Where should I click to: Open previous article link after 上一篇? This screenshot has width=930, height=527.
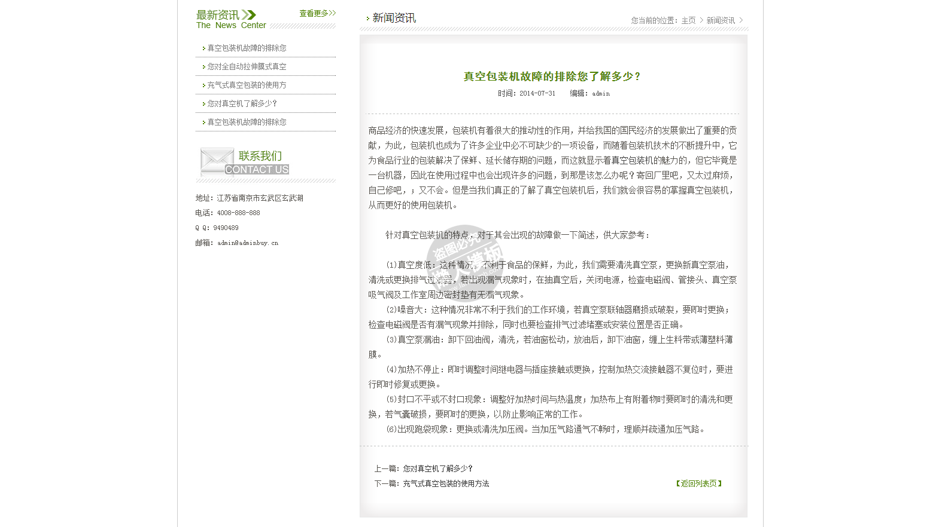click(x=437, y=469)
